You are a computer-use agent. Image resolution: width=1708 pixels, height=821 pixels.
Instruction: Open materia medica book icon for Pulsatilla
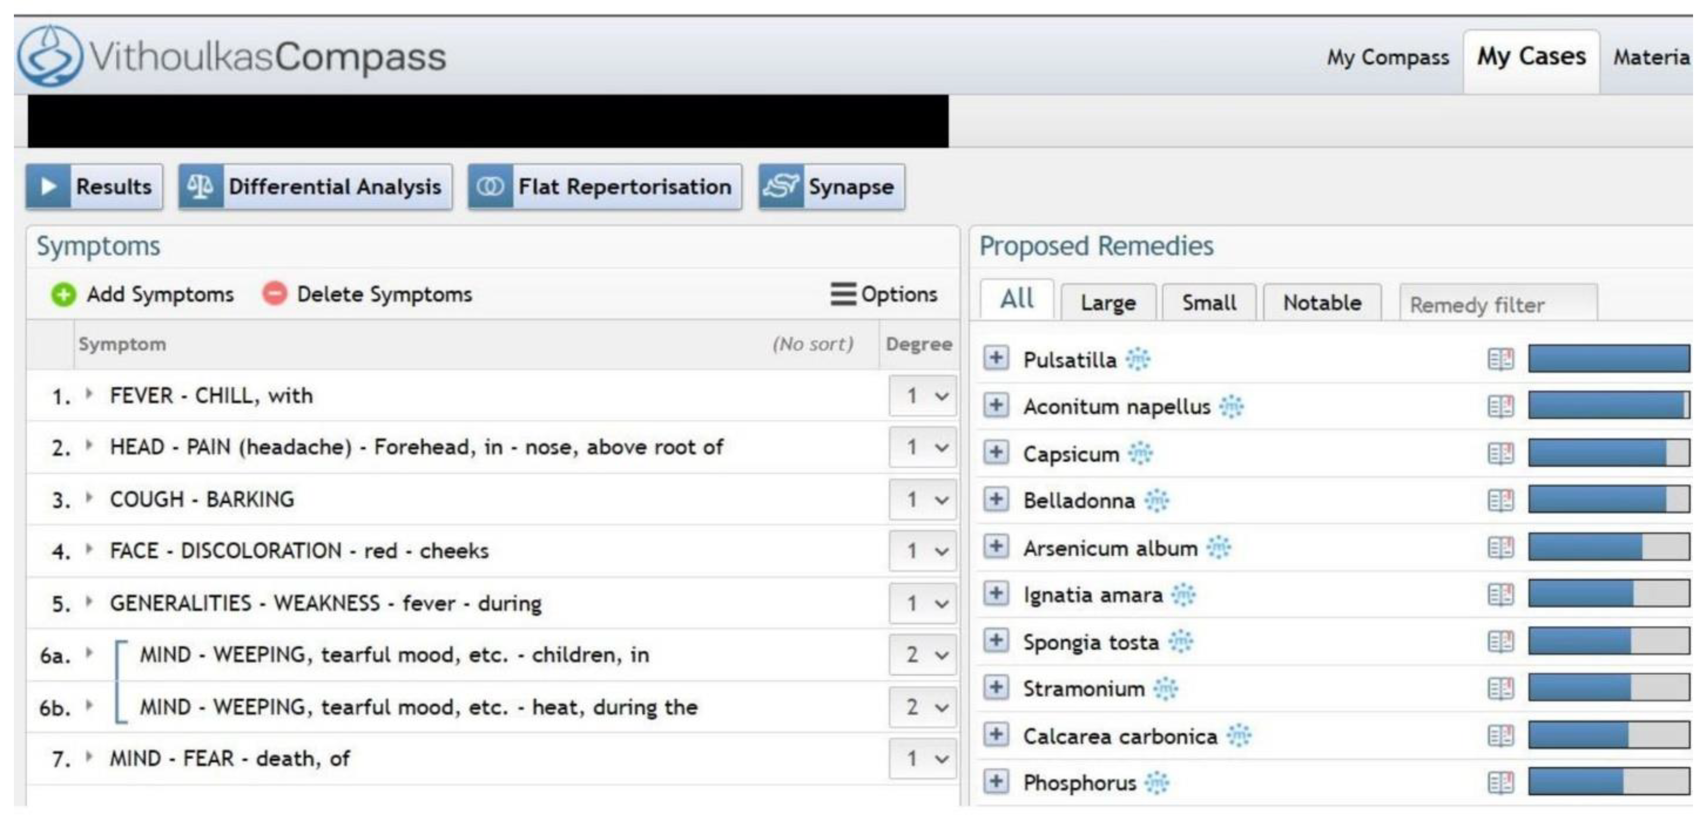click(1500, 359)
